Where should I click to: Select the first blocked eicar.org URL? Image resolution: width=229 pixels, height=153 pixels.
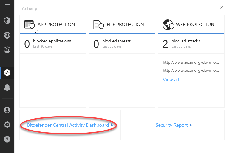191,62
